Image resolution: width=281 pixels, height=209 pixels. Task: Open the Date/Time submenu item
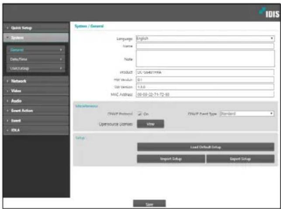[x=36, y=59]
